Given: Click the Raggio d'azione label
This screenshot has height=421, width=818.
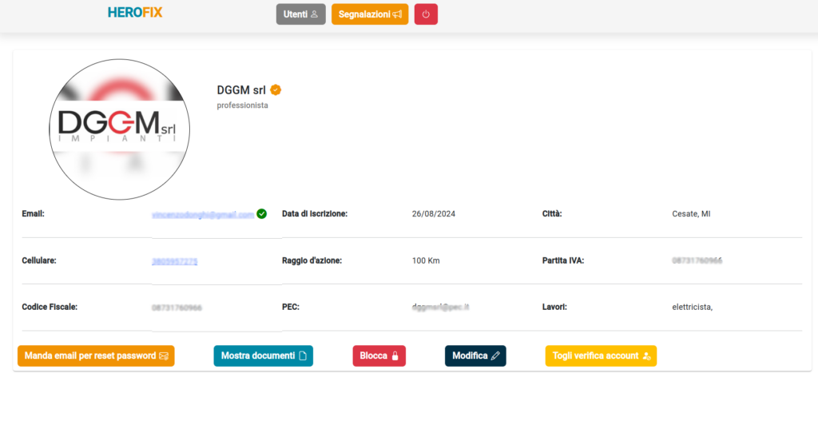Looking at the screenshot, I should tap(312, 260).
